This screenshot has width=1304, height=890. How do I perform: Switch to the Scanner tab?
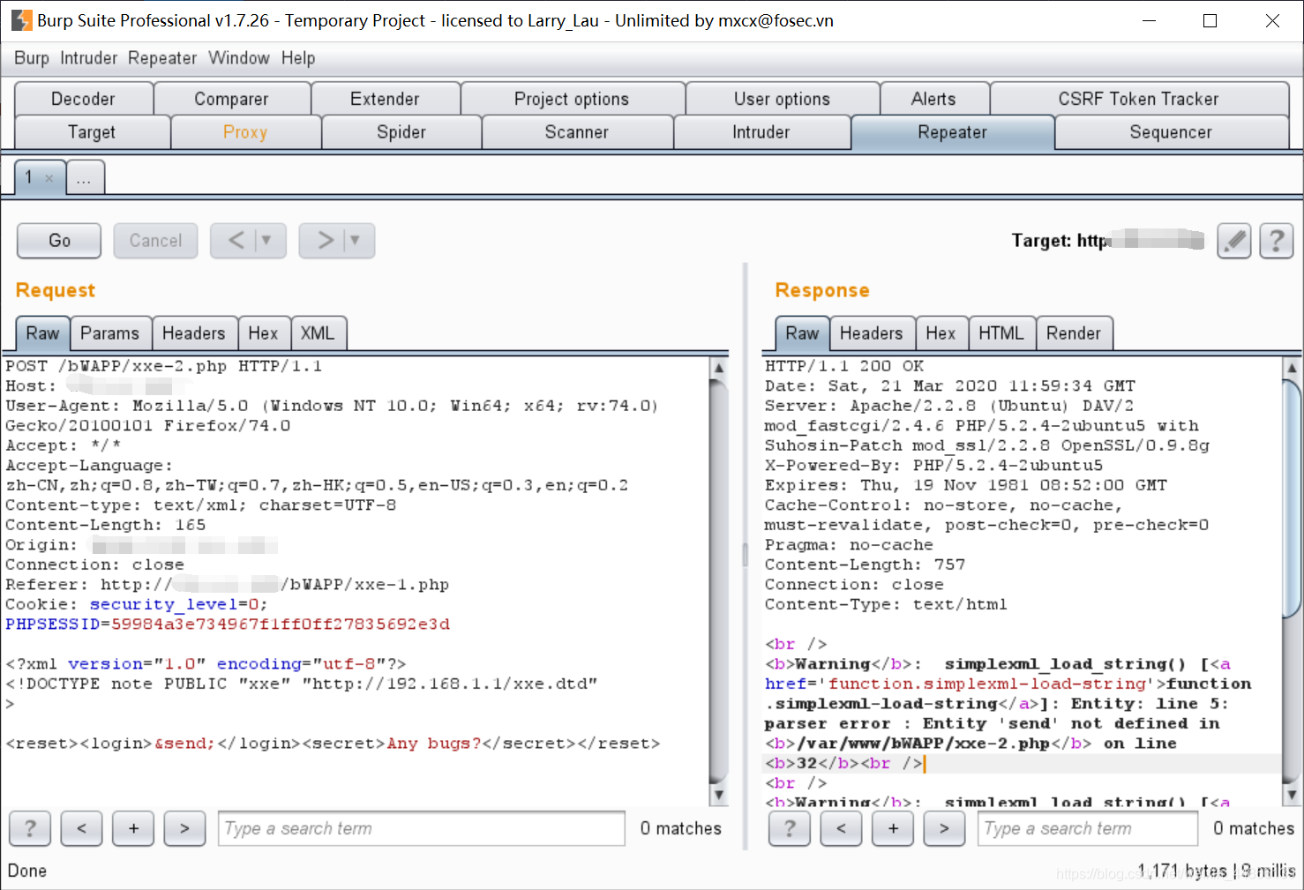[577, 132]
